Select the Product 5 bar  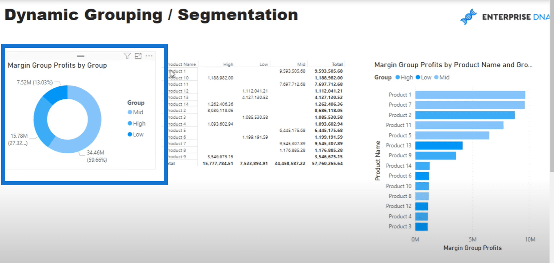pos(452,135)
